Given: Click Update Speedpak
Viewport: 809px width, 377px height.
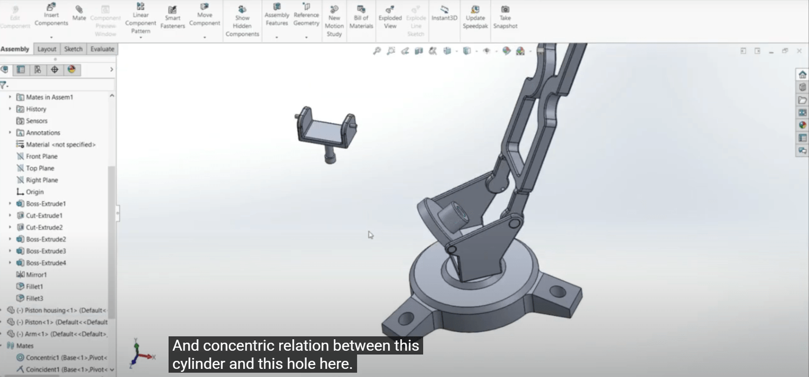Looking at the screenshot, I should coord(475,18).
